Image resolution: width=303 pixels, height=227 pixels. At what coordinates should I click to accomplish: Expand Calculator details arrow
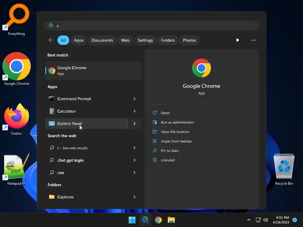point(135,111)
